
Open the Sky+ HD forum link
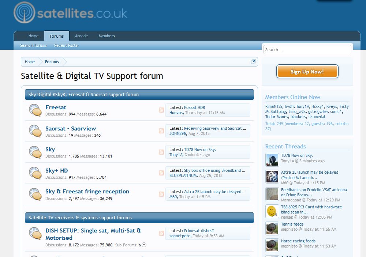pos(56,170)
